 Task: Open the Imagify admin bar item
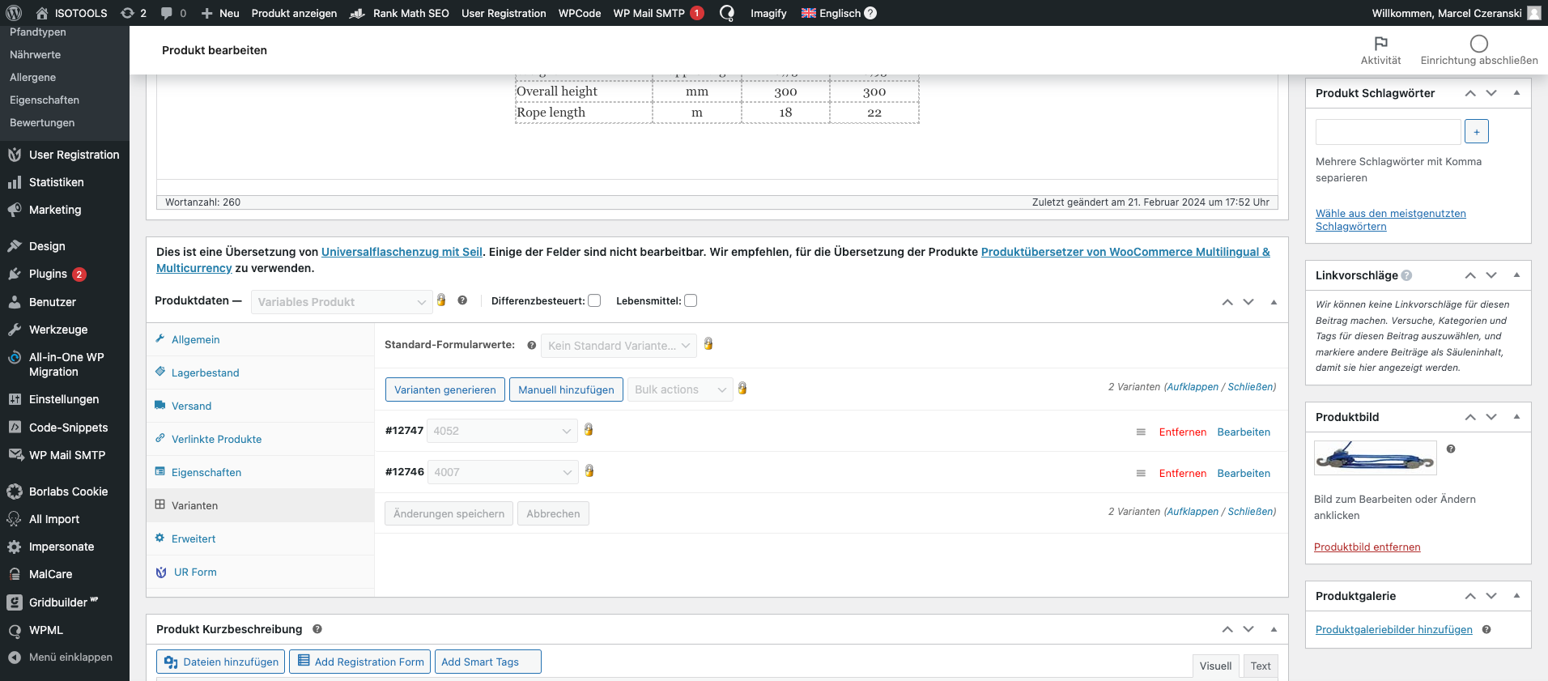pos(768,13)
